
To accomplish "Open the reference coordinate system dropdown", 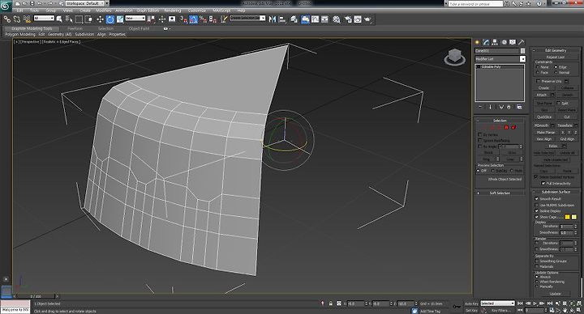I will click(x=135, y=18).
